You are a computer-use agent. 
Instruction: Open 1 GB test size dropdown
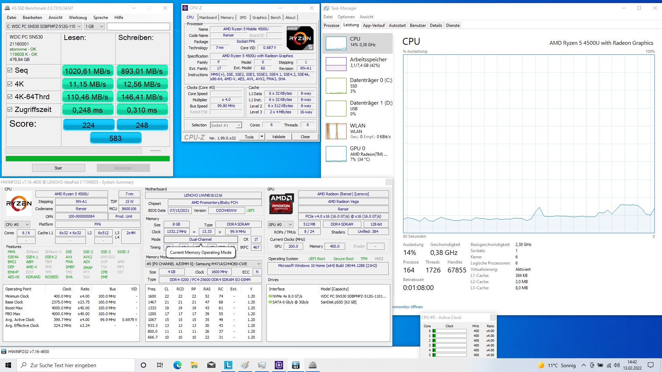tap(94, 27)
